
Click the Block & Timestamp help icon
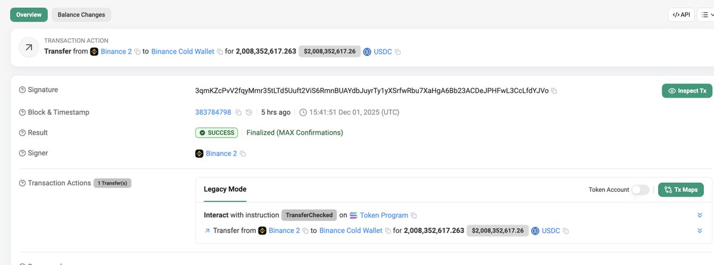(23, 112)
